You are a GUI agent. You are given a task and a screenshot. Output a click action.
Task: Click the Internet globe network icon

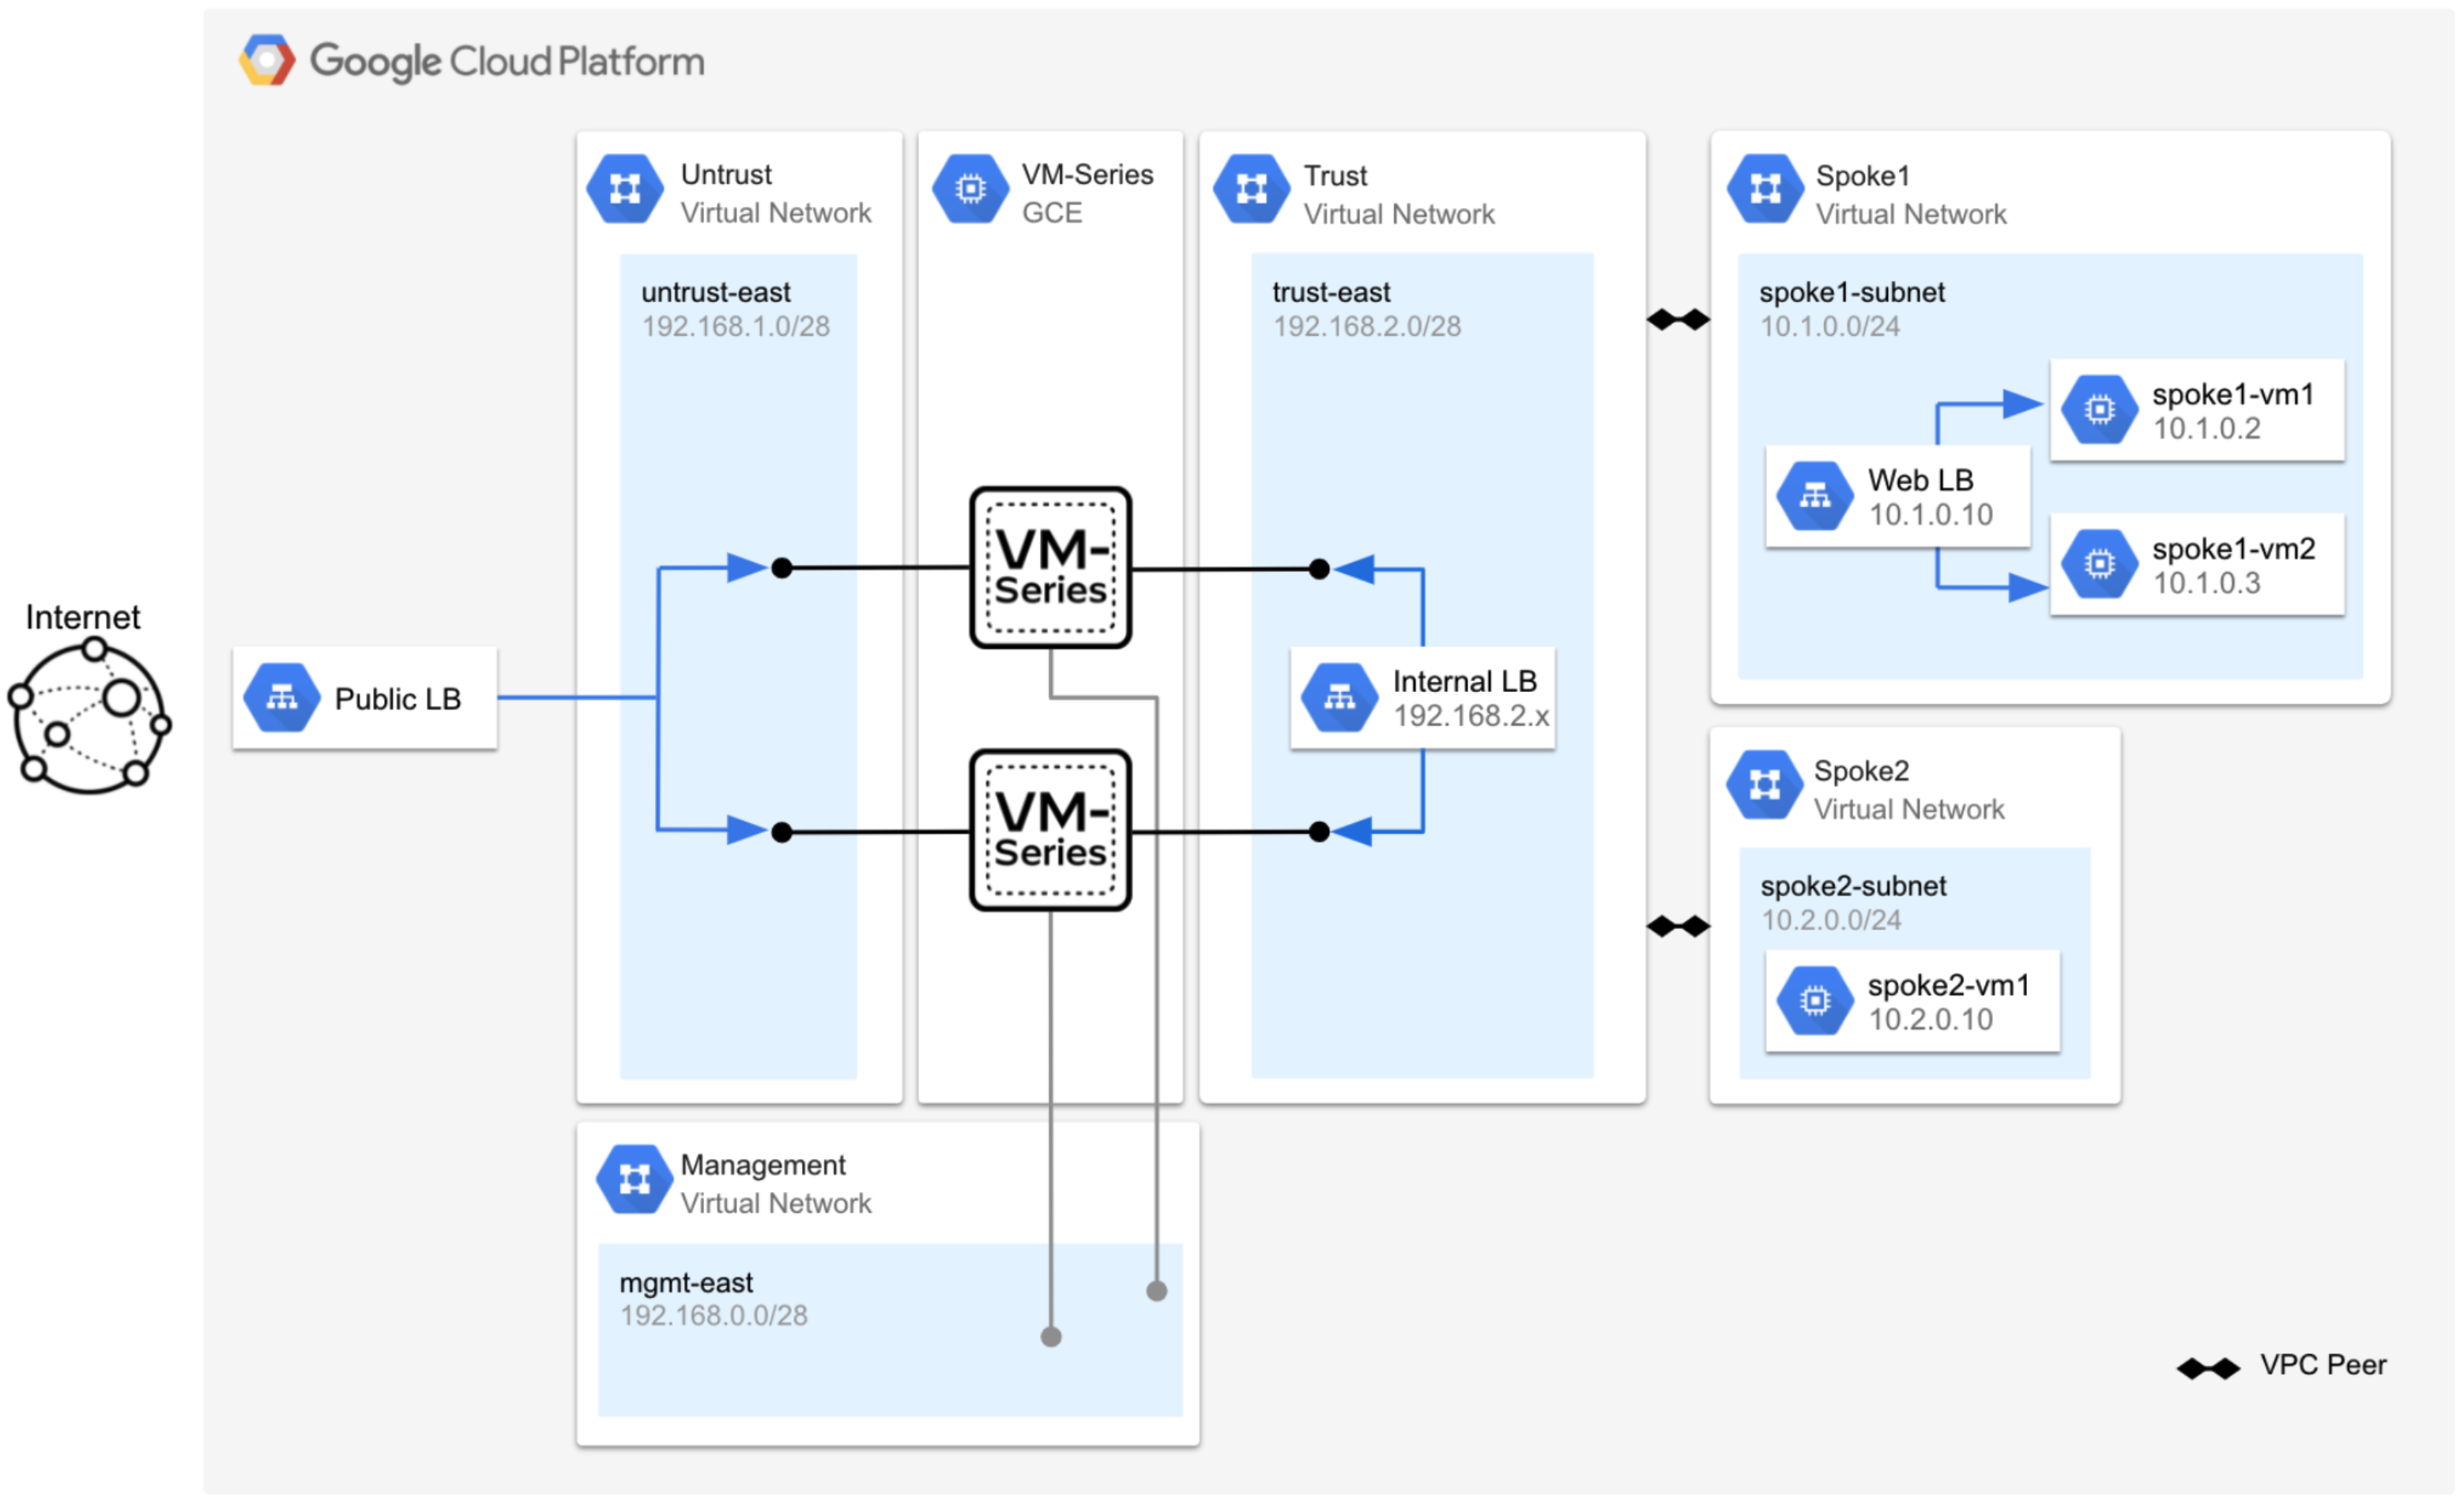pyautogui.click(x=89, y=717)
